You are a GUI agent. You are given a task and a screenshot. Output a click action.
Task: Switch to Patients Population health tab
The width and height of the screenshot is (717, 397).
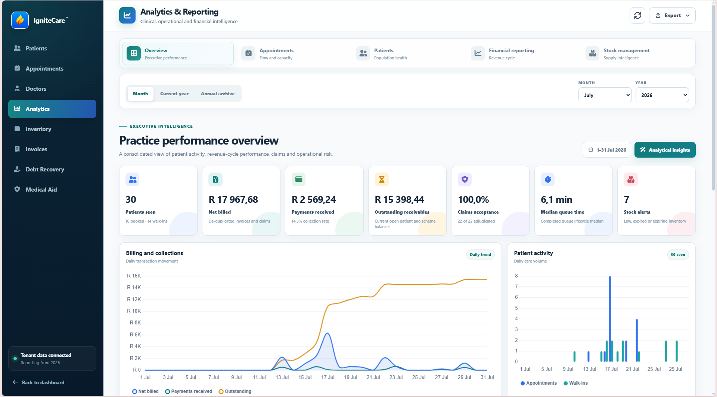(407, 53)
